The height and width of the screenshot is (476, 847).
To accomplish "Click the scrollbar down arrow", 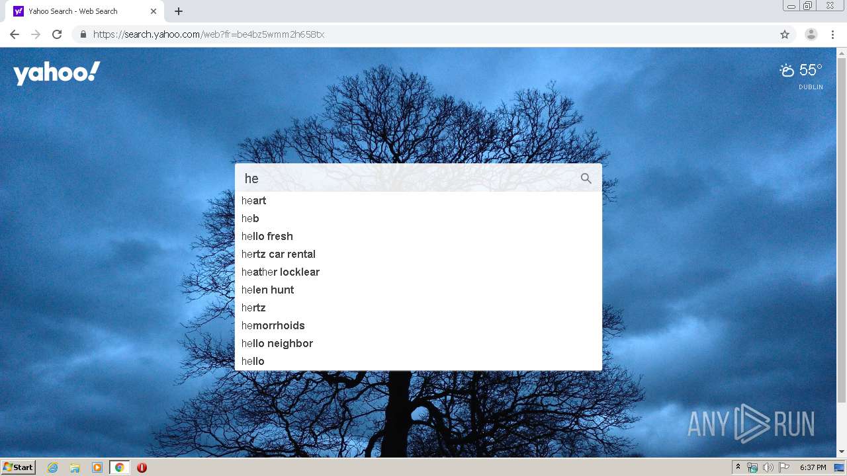I will coord(842,452).
